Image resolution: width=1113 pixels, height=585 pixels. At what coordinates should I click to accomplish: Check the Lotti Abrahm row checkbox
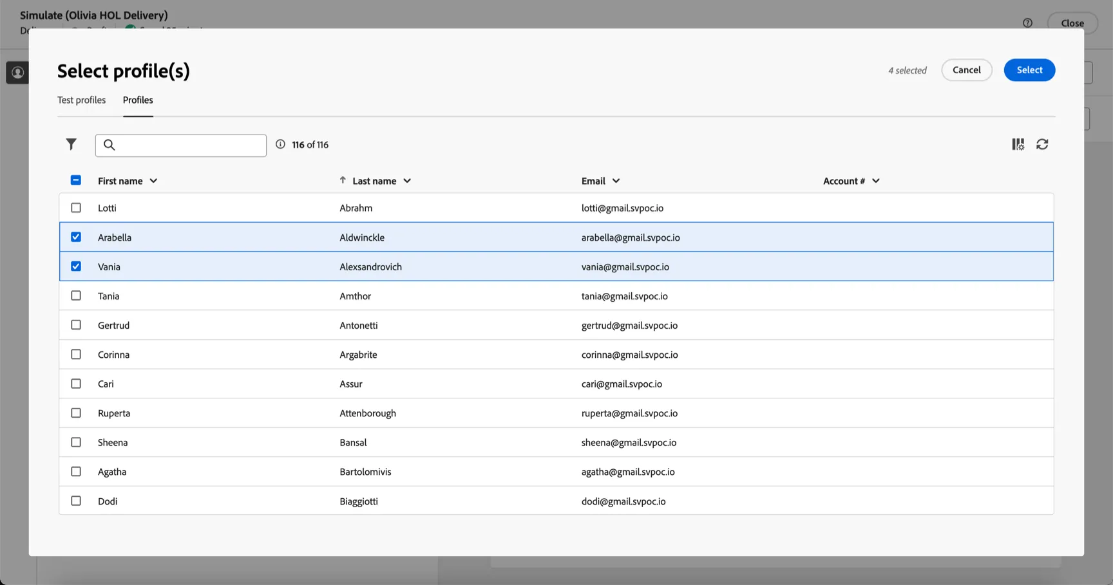pos(76,207)
